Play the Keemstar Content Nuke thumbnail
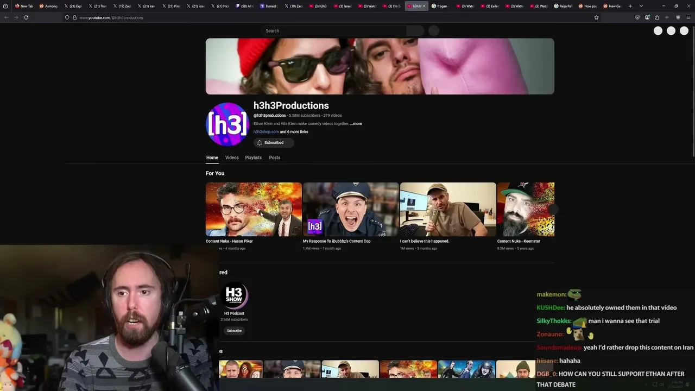The height and width of the screenshot is (391, 695). click(526, 209)
